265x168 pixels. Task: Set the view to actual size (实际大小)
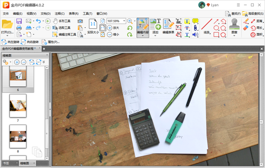(93, 26)
